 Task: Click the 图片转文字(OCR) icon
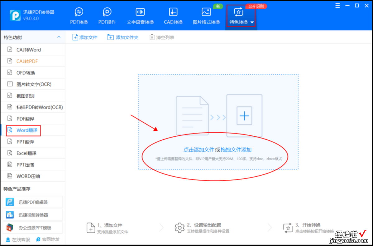(x=10, y=84)
